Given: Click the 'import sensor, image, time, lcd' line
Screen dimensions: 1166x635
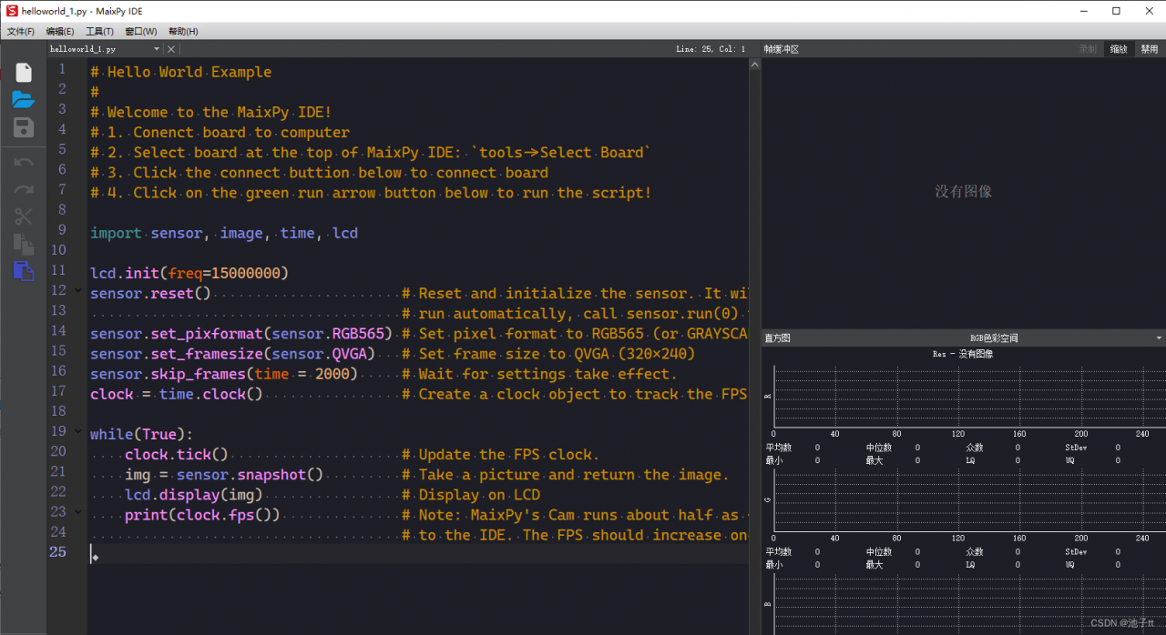Looking at the screenshot, I should point(224,233).
